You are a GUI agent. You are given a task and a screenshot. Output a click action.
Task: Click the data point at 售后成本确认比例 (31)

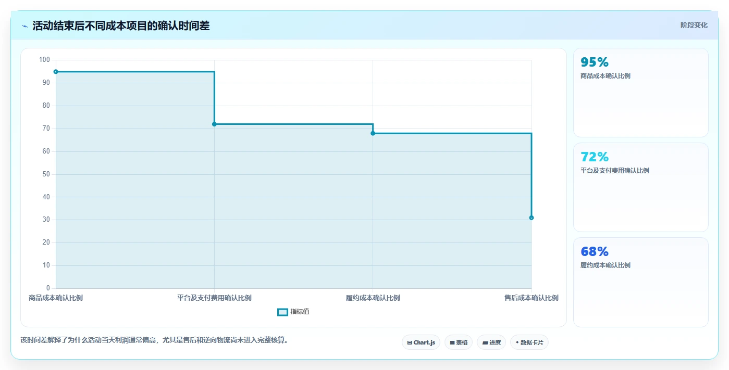pyautogui.click(x=532, y=218)
